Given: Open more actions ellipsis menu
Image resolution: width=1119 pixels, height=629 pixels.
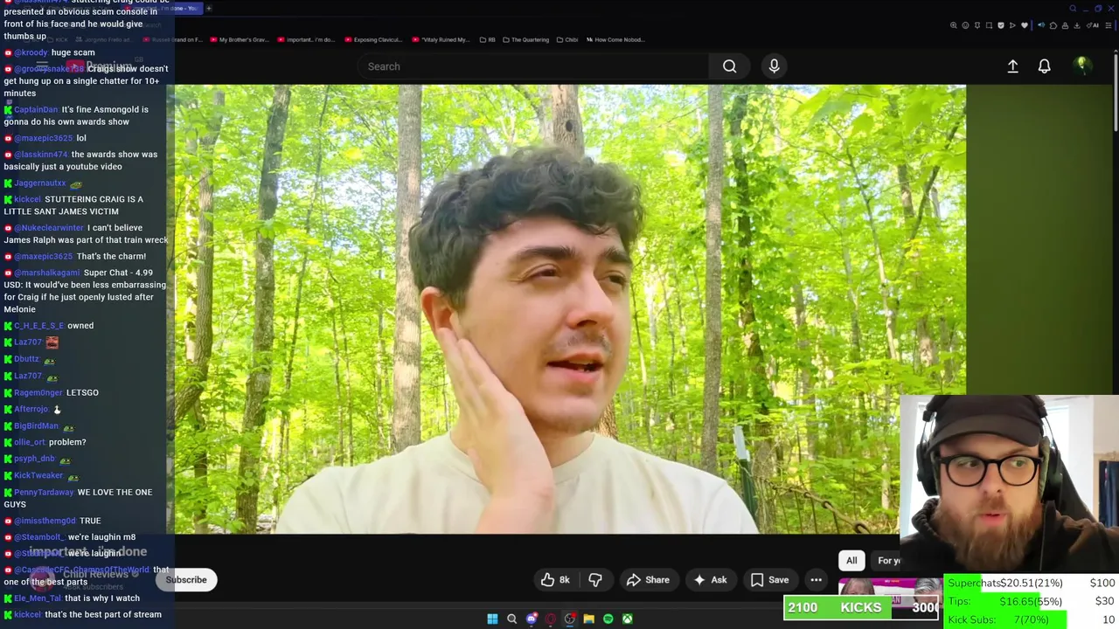Looking at the screenshot, I should [x=816, y=580].
